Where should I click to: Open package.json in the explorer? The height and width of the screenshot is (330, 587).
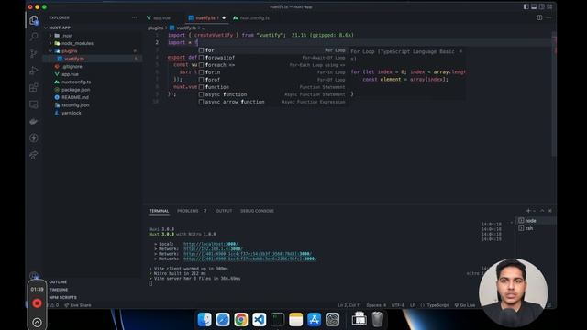pyautogui.click(x=75, y=90)
